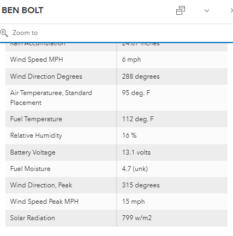Select the Wind Direction Degrees label
Image resolution: width=233 pixels, height=236 pixels.
point(46,76)
